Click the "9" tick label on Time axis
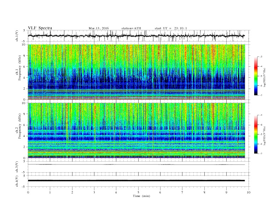The width and height of the screenshot is (280, 216). click(226, 192)
